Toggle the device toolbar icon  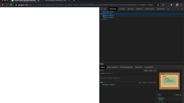coord(105,9)
